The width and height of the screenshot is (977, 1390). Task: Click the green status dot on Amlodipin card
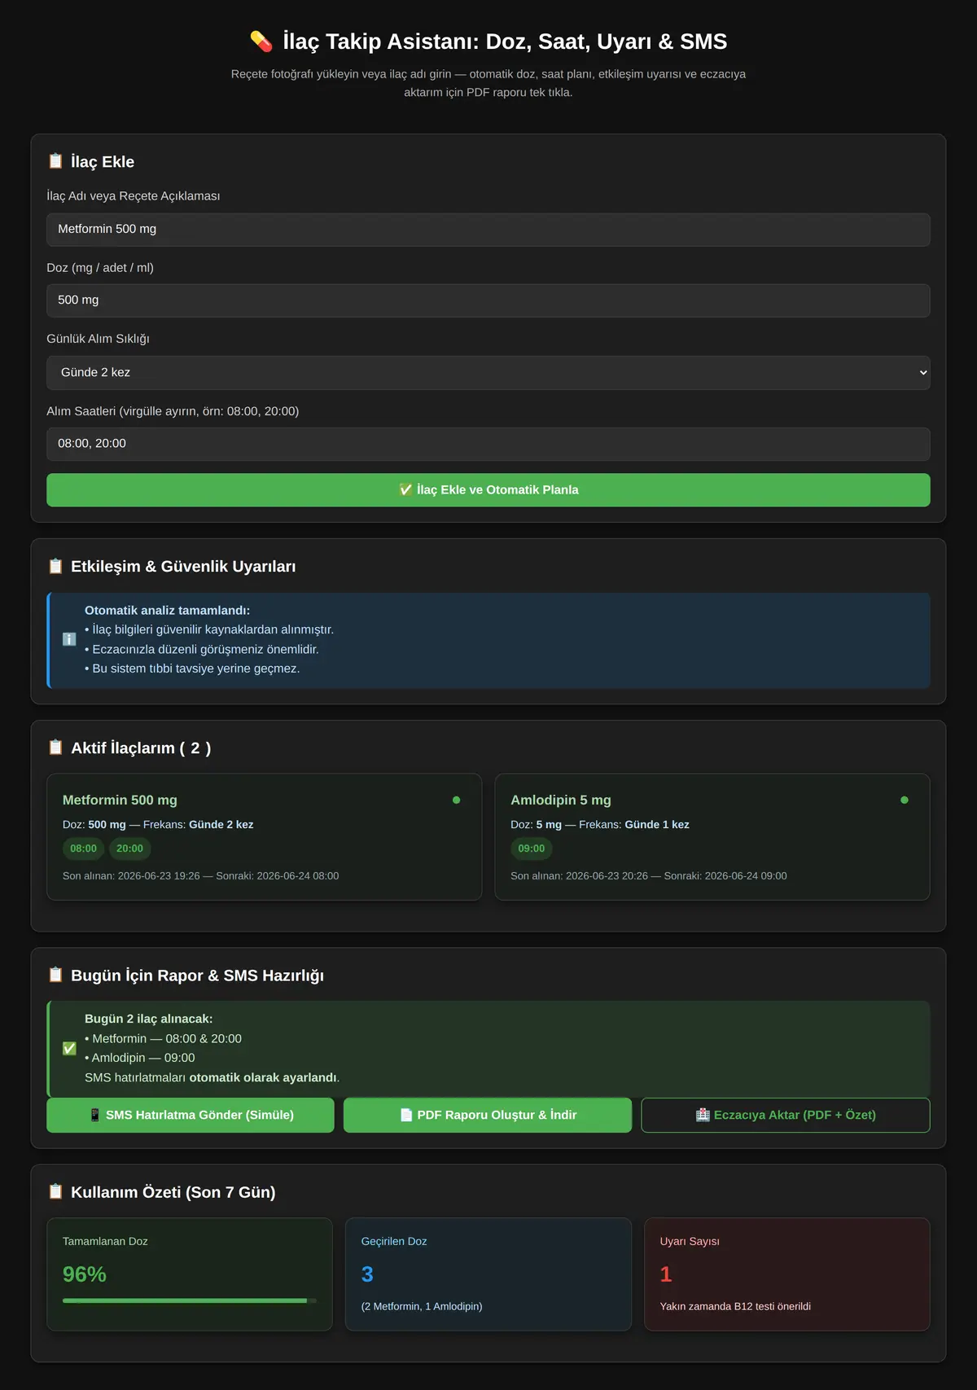click(905, 800)
